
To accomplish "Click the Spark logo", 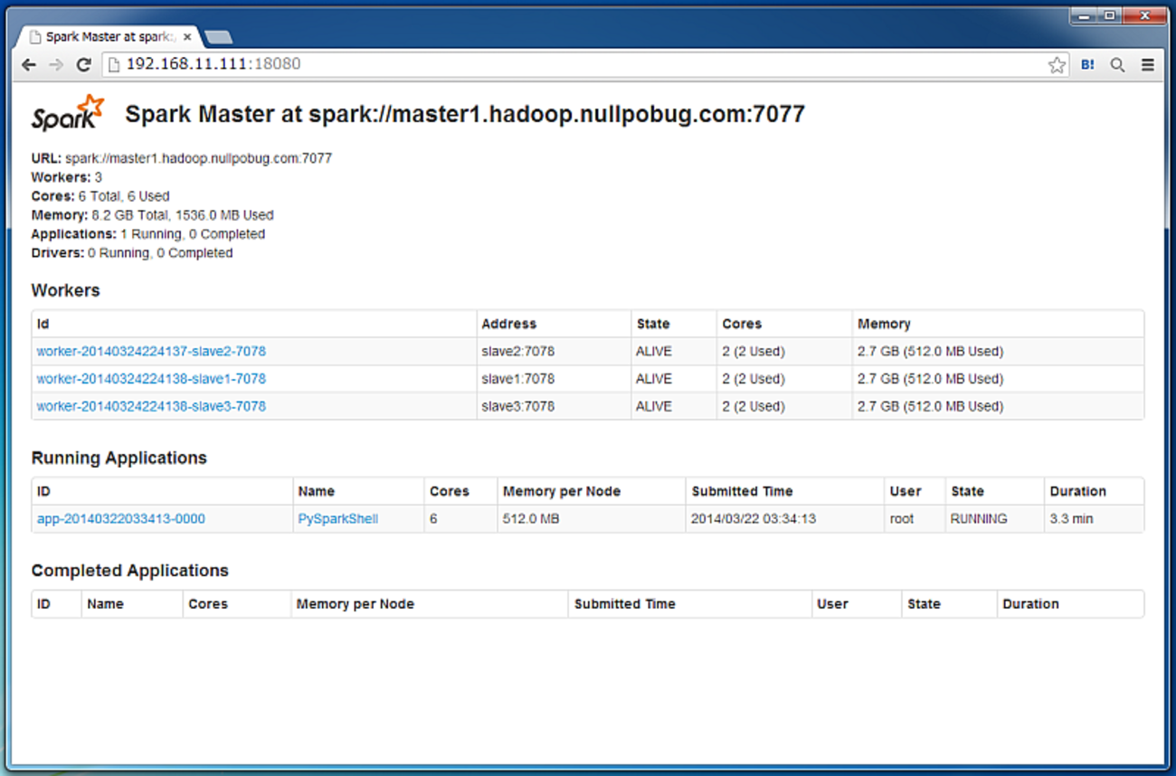I will point(68,113).
